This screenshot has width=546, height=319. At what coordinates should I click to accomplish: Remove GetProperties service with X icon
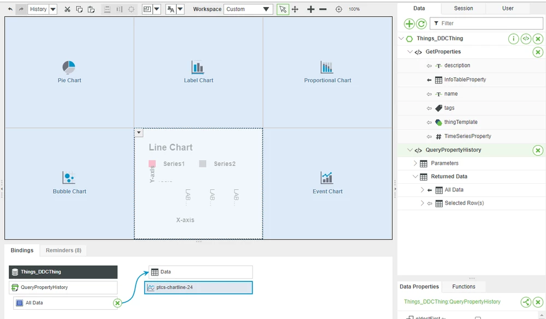click(x=538, y=52)
